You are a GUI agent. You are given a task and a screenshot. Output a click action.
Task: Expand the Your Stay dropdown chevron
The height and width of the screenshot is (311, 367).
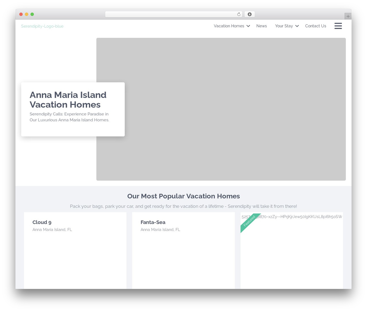click(x=297, y=26)
